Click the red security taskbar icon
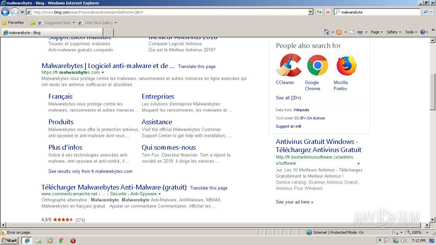The image size is (436, 245). point(73,241)
